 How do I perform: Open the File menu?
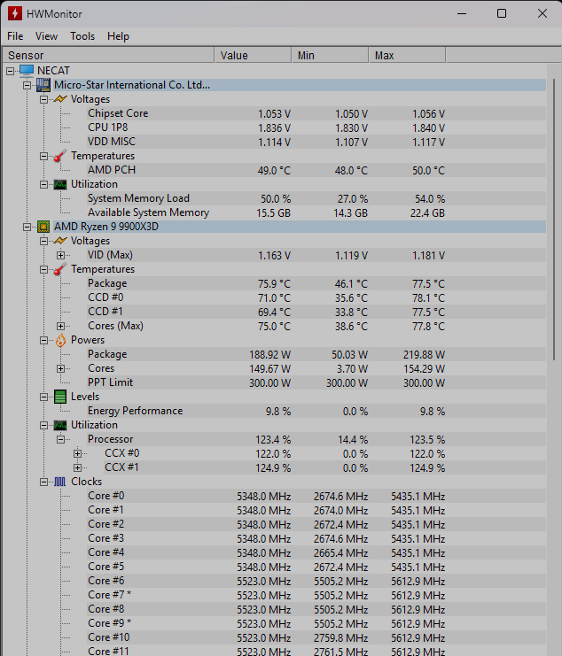click(x=15, y=36)
